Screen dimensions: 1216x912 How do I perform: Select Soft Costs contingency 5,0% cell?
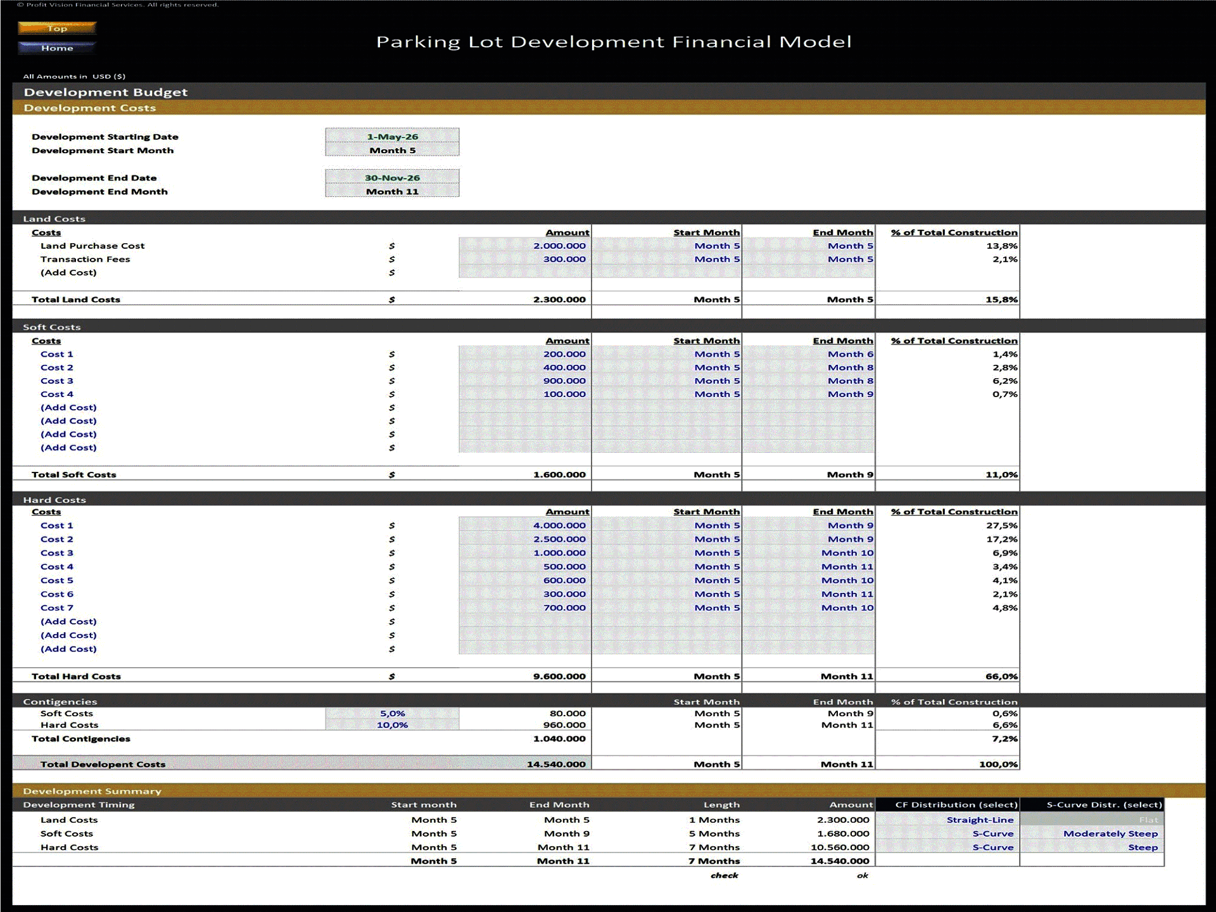tap(392, 713)
